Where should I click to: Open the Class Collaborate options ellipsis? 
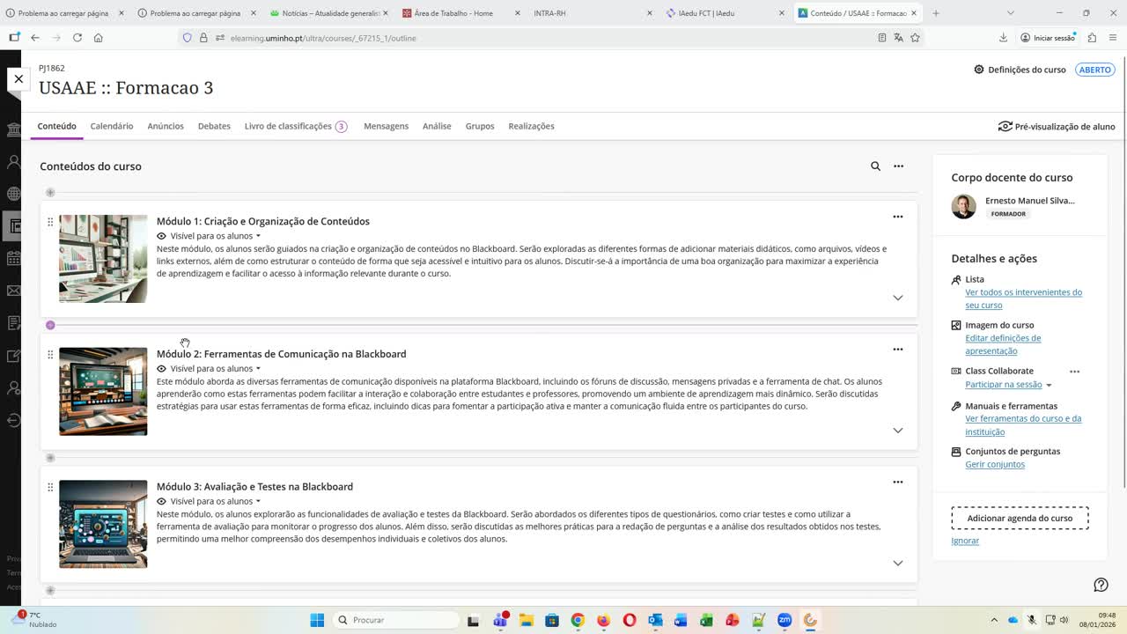pos(1075,371)
